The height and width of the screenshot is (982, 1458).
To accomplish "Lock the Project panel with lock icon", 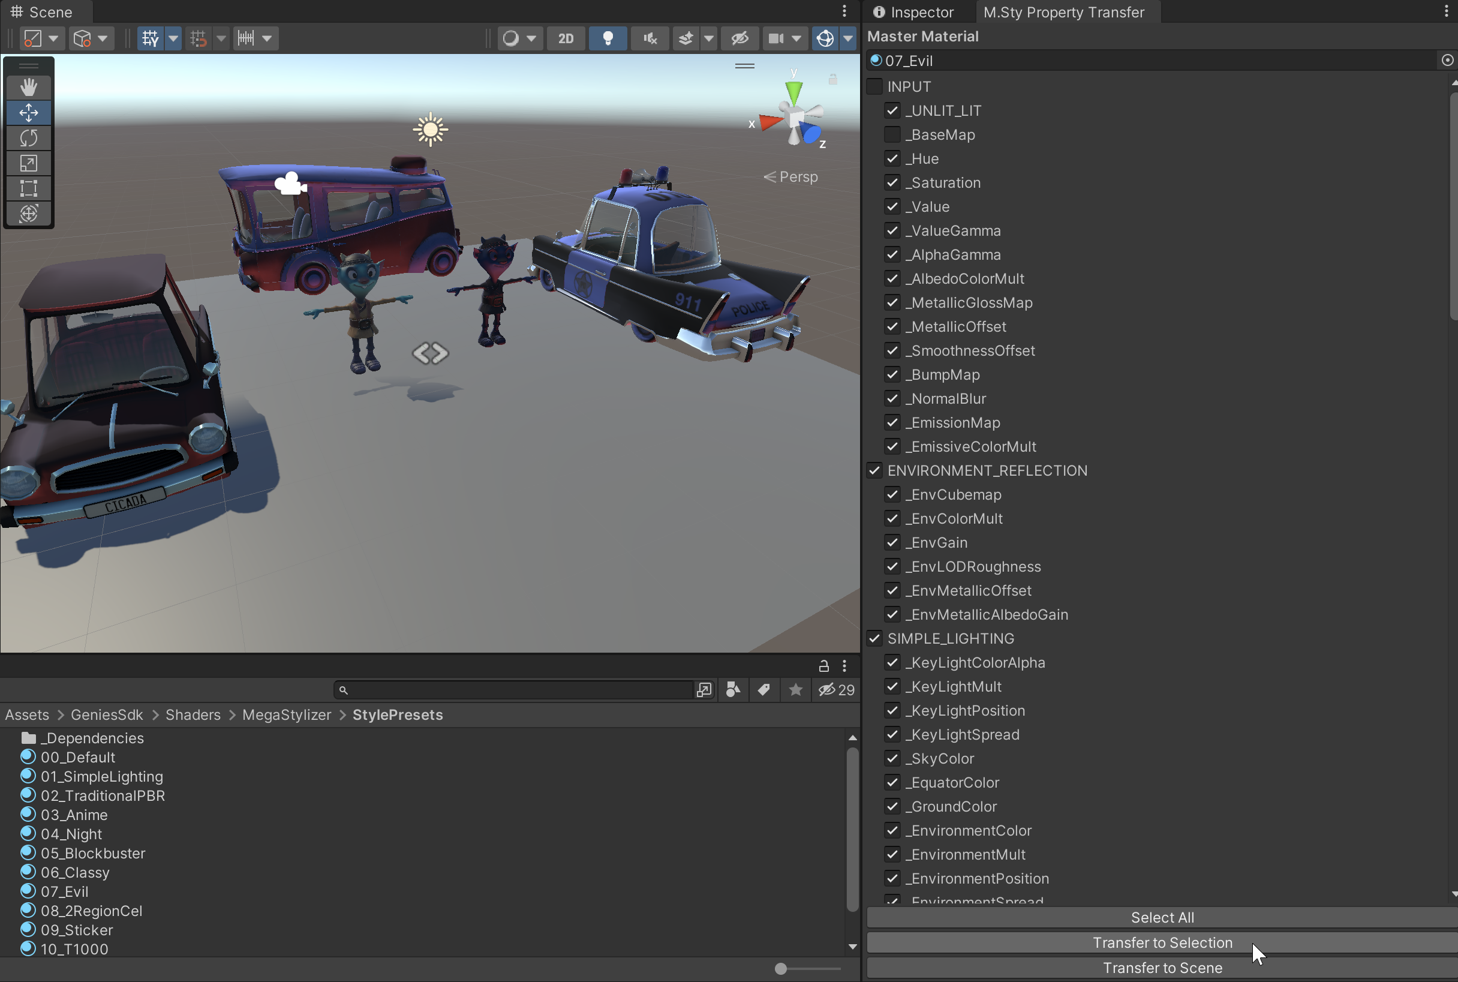I will [x=824, y=666].
